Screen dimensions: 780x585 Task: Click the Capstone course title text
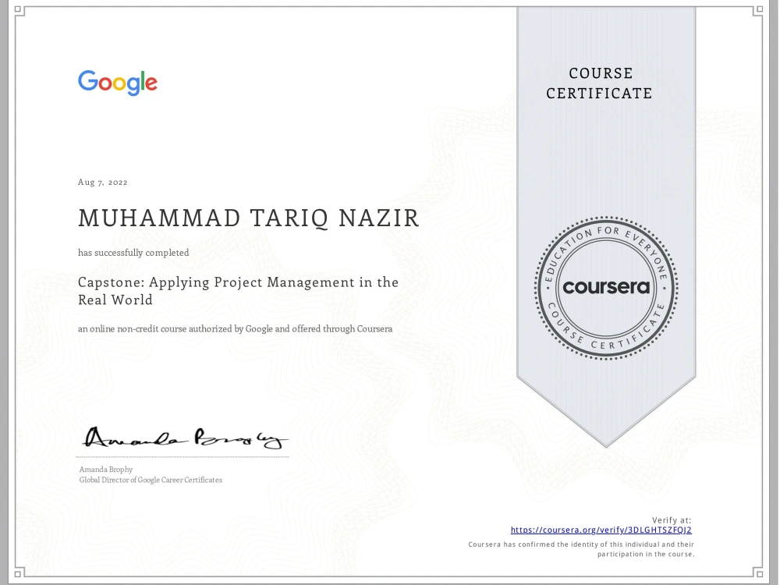tap(238, 291)
